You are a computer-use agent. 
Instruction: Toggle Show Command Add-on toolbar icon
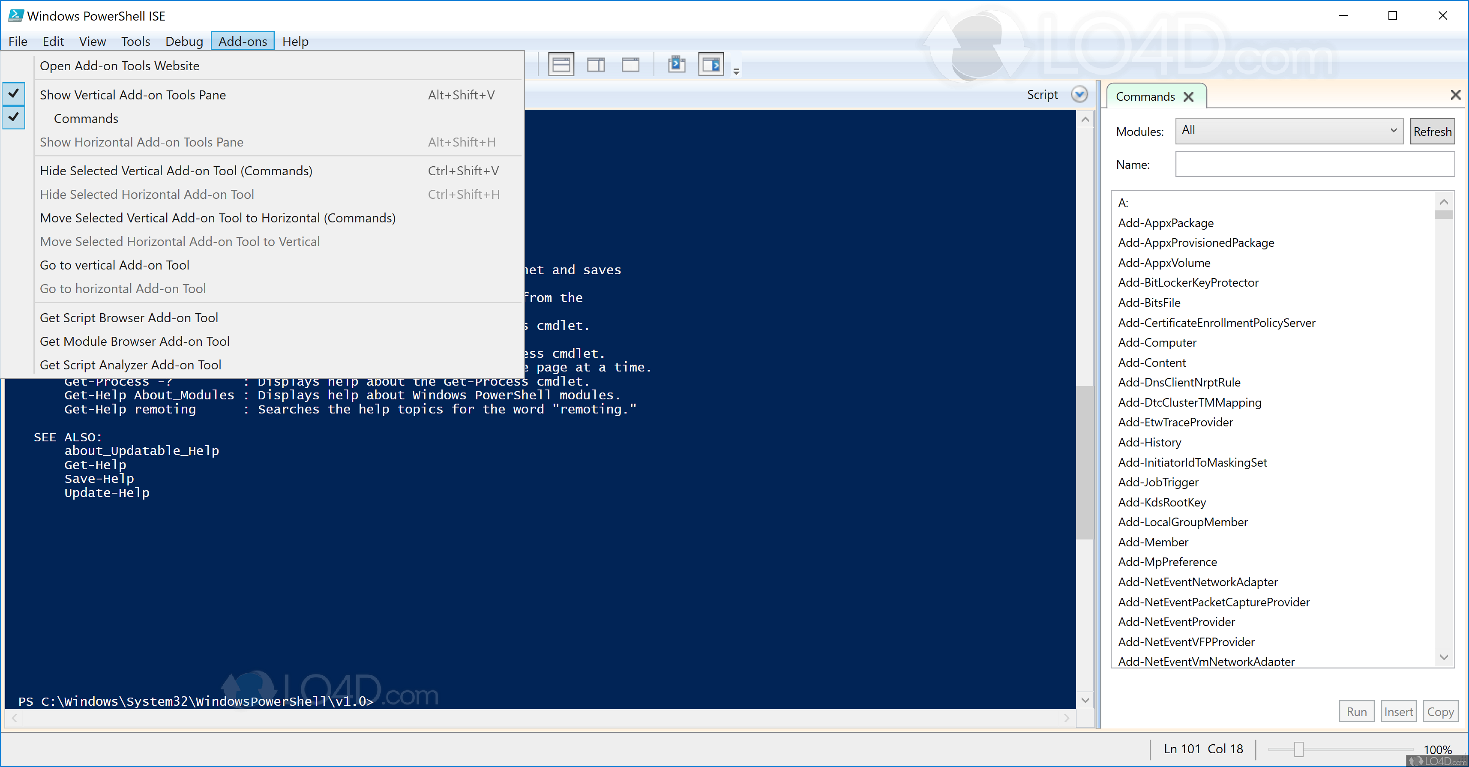coord(711,64)
